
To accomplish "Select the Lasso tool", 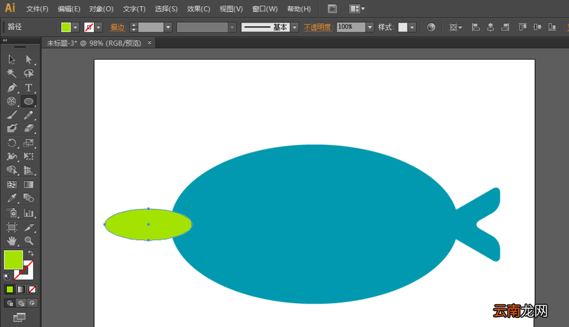I will [28, 73].
